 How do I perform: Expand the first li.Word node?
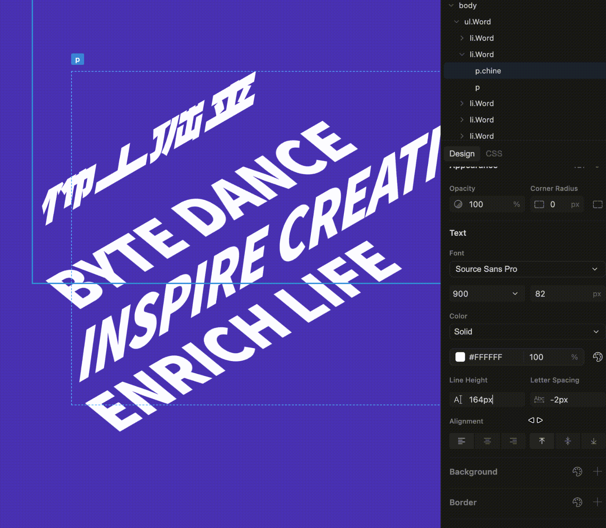point(462,38)
